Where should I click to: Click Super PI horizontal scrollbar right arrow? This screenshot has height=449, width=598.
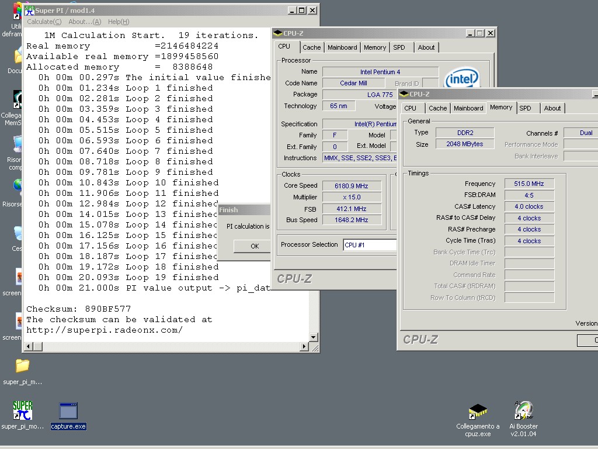(304, 347)
